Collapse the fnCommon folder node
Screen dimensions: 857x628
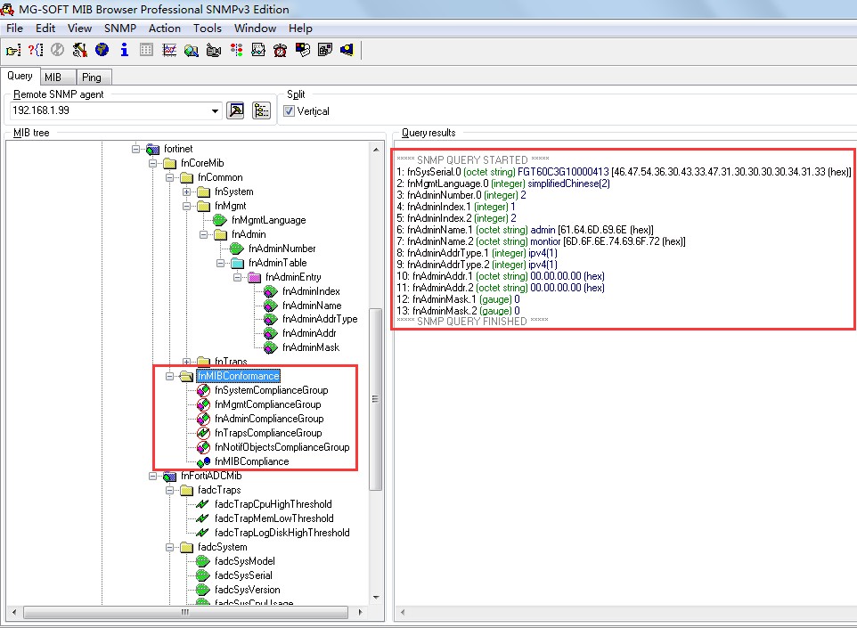tap(169, 177)
